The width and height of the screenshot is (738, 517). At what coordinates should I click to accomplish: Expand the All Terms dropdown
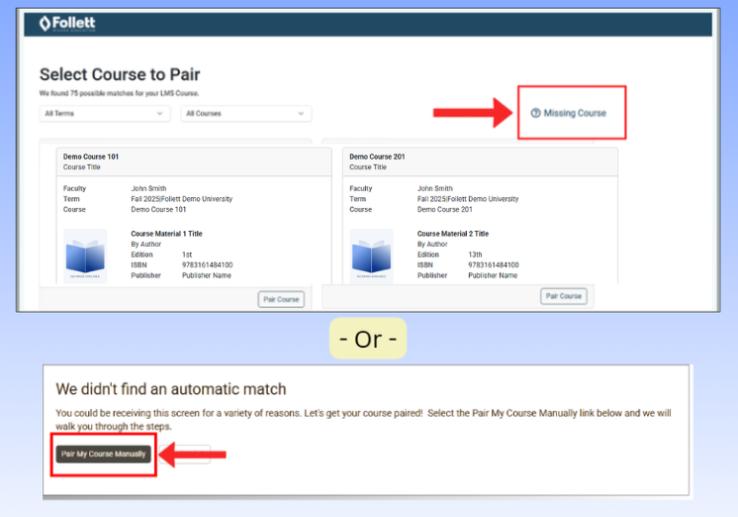(x=105, y=114)
